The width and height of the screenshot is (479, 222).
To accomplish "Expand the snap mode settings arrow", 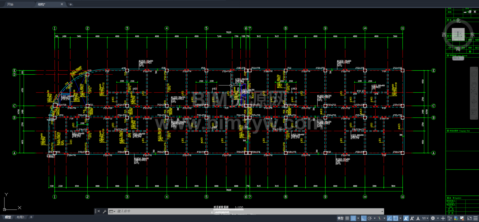I will (x=358, y=218).
